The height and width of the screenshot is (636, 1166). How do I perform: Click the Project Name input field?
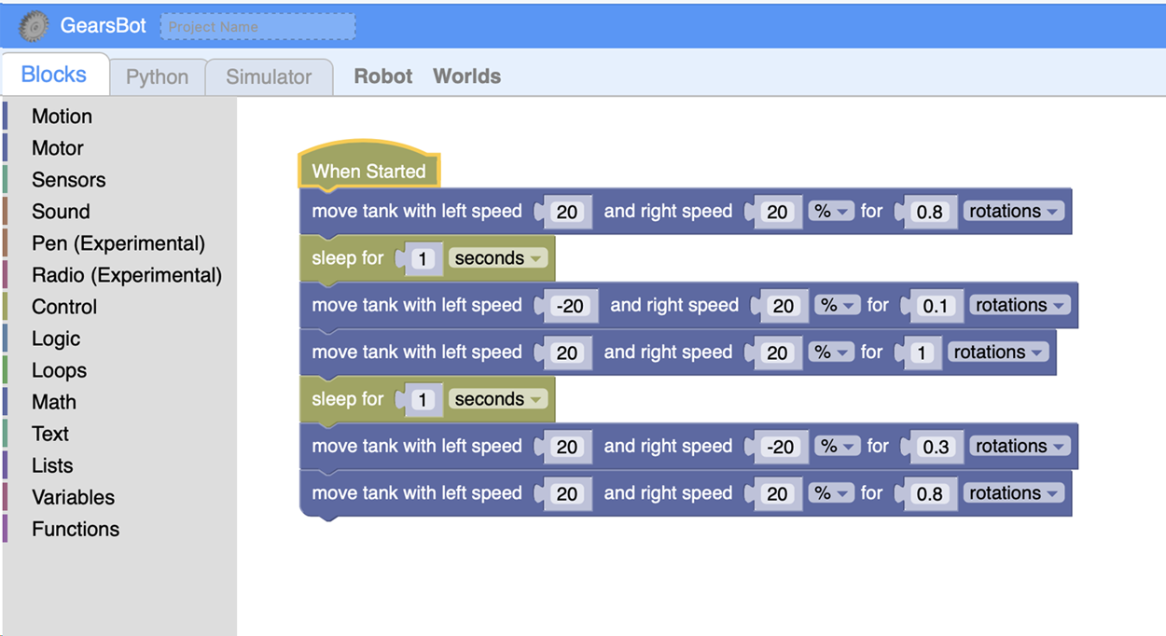click(x=258, y=27)
